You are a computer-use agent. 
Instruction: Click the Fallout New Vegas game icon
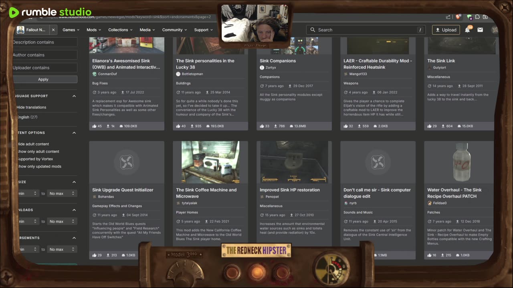tap(20, 30)
